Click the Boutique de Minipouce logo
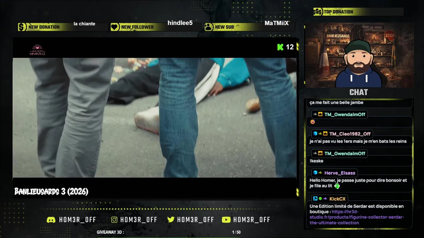This screenshot has width=424, height=238. [x=37, y=50]
